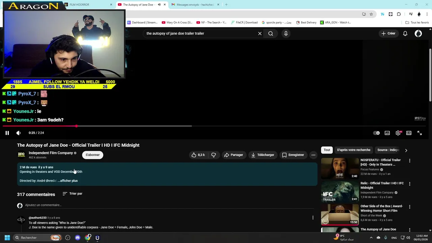432x243 pixels.
Task: Open Dashboard | Stream... bookmark
Action: pos(142,23)
